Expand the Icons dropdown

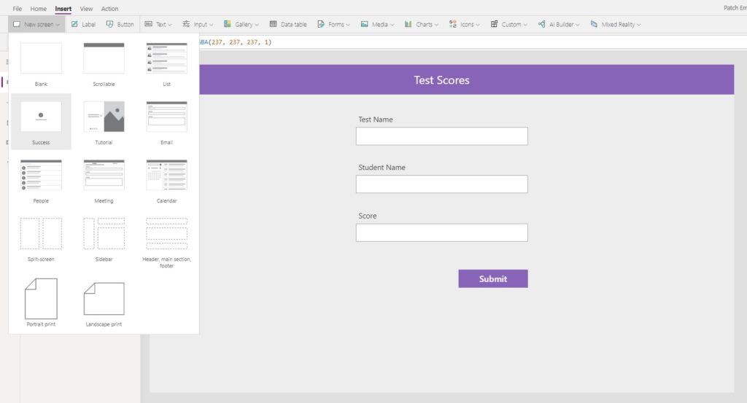click(x=465, y=24)
